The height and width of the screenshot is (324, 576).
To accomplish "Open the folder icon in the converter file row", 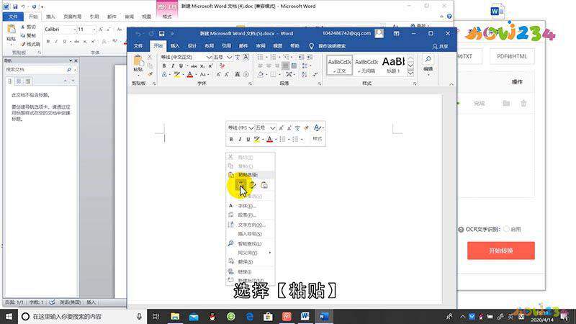I will point(506,103).
